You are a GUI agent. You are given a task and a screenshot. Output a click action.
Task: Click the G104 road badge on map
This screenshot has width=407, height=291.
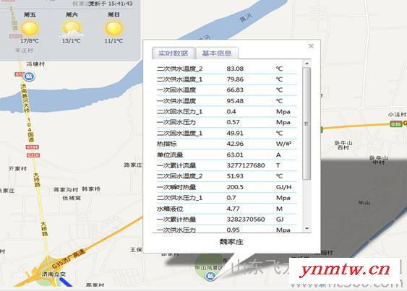point(33,147)
